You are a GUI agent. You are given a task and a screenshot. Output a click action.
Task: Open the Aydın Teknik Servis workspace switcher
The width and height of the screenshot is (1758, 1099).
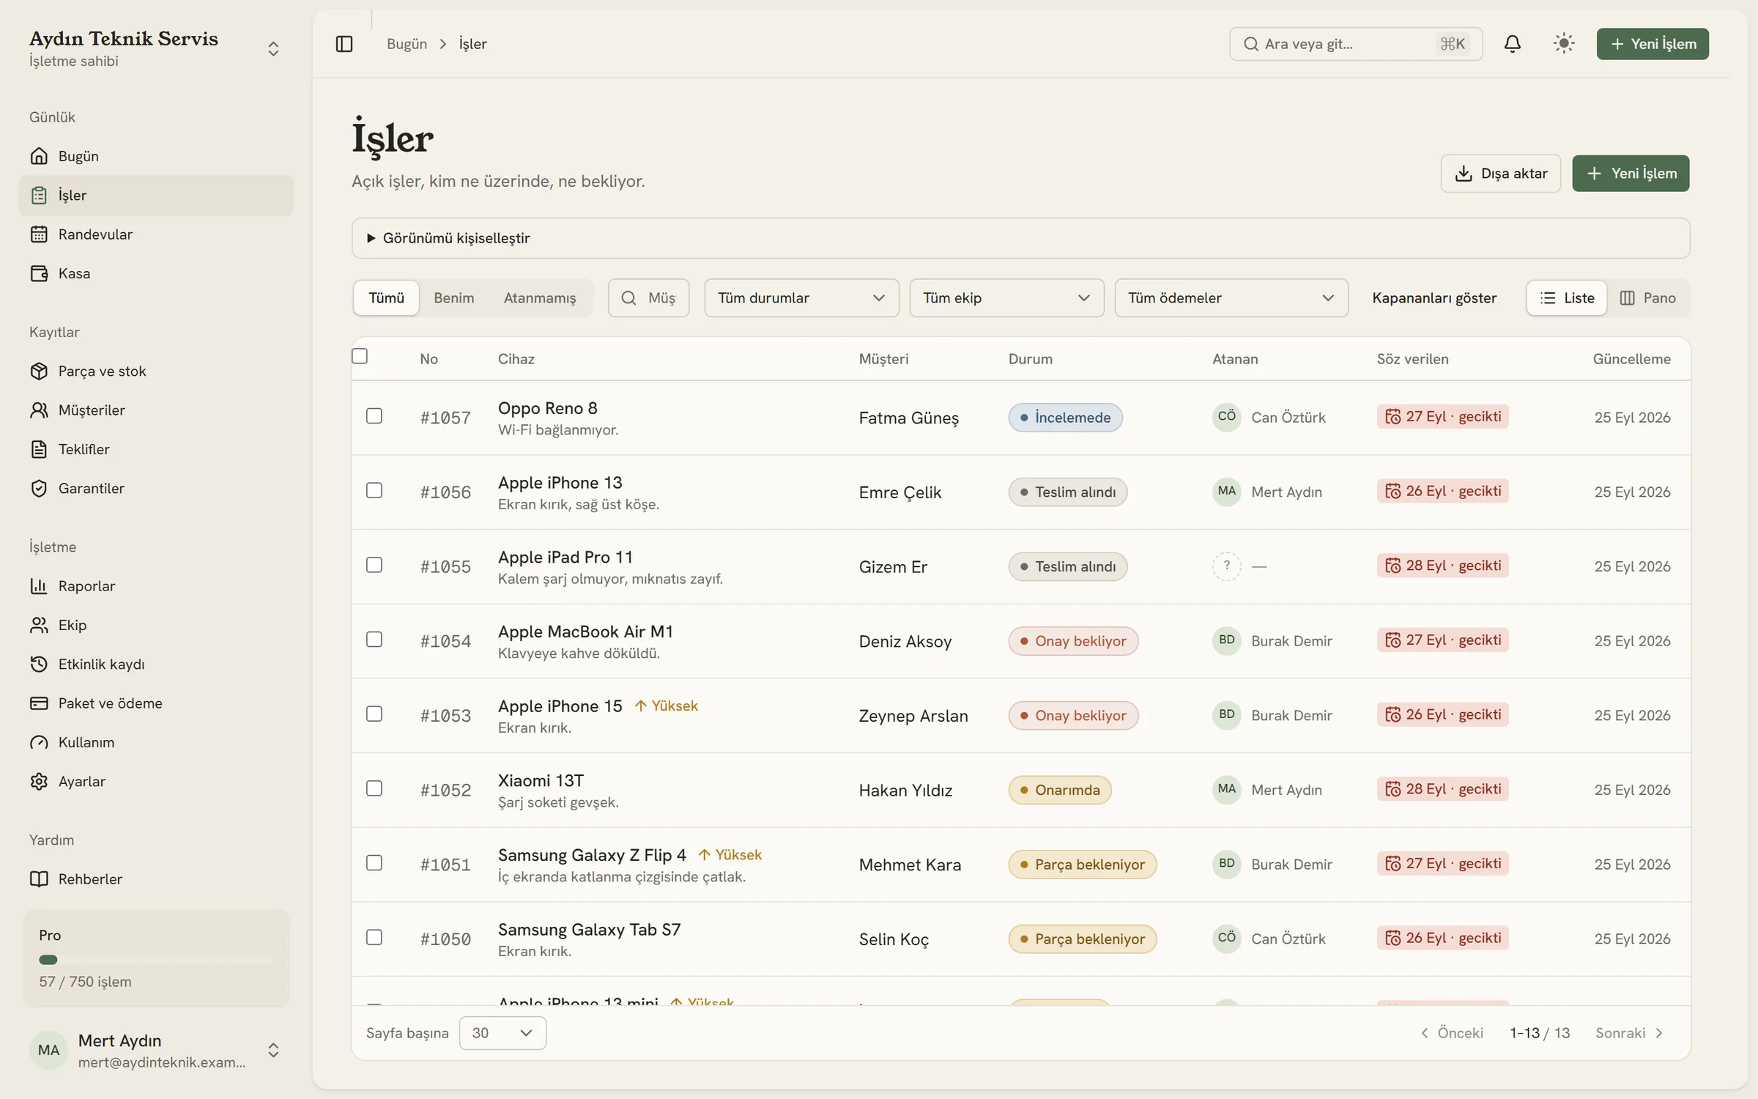tap(155, 48)
